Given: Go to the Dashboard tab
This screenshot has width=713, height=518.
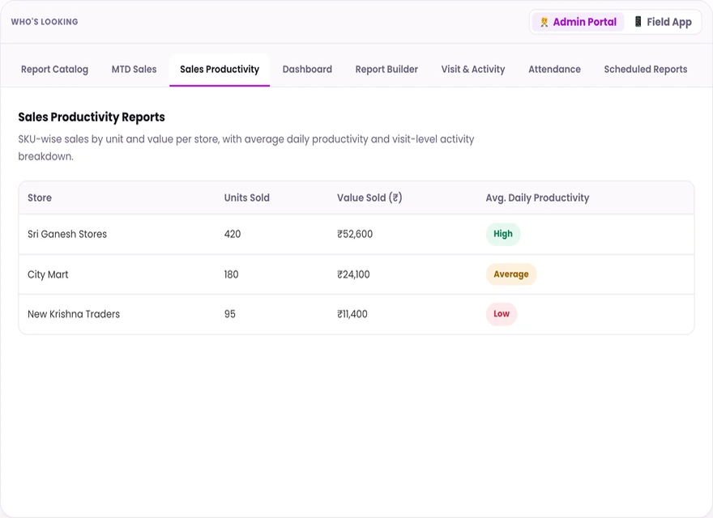Looking at the screenshot, I should 307,69.
